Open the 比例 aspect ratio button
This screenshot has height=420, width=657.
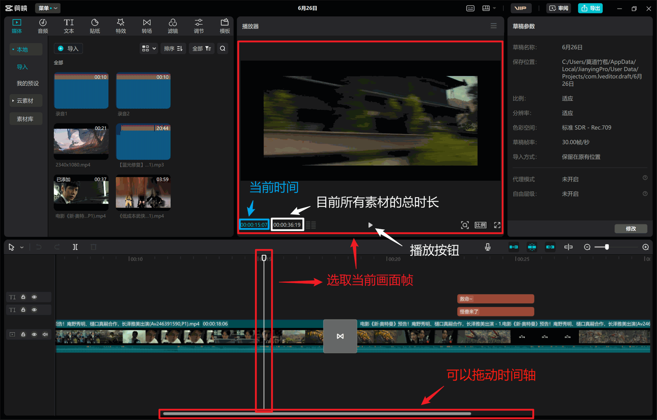point(480,225)
